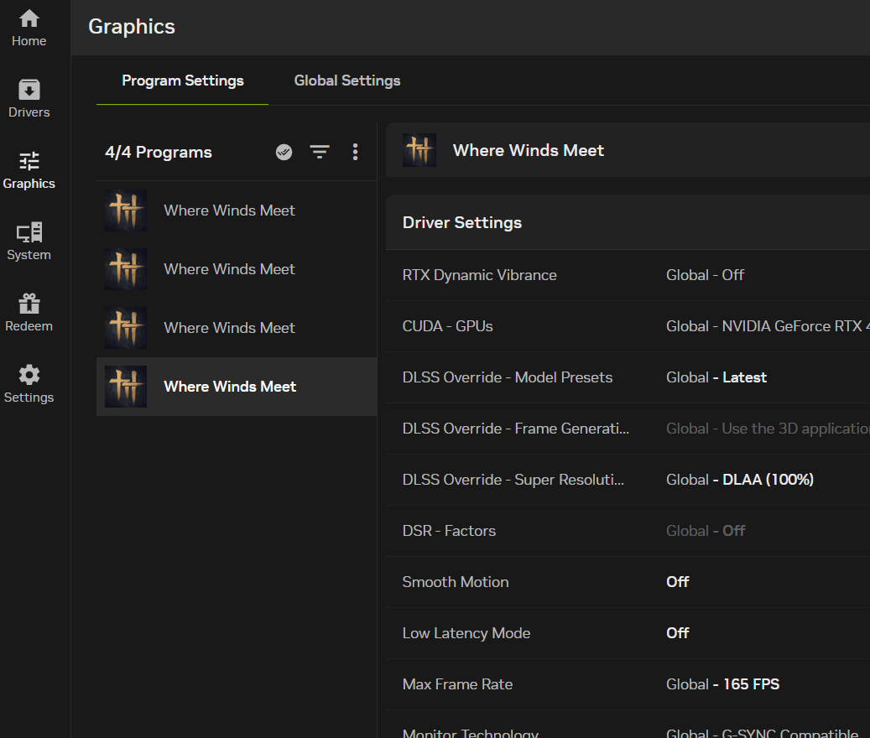The image size is (870, 738).
Task: Toggle the Low Latency Mode Off setting
Action: (677, 633)
